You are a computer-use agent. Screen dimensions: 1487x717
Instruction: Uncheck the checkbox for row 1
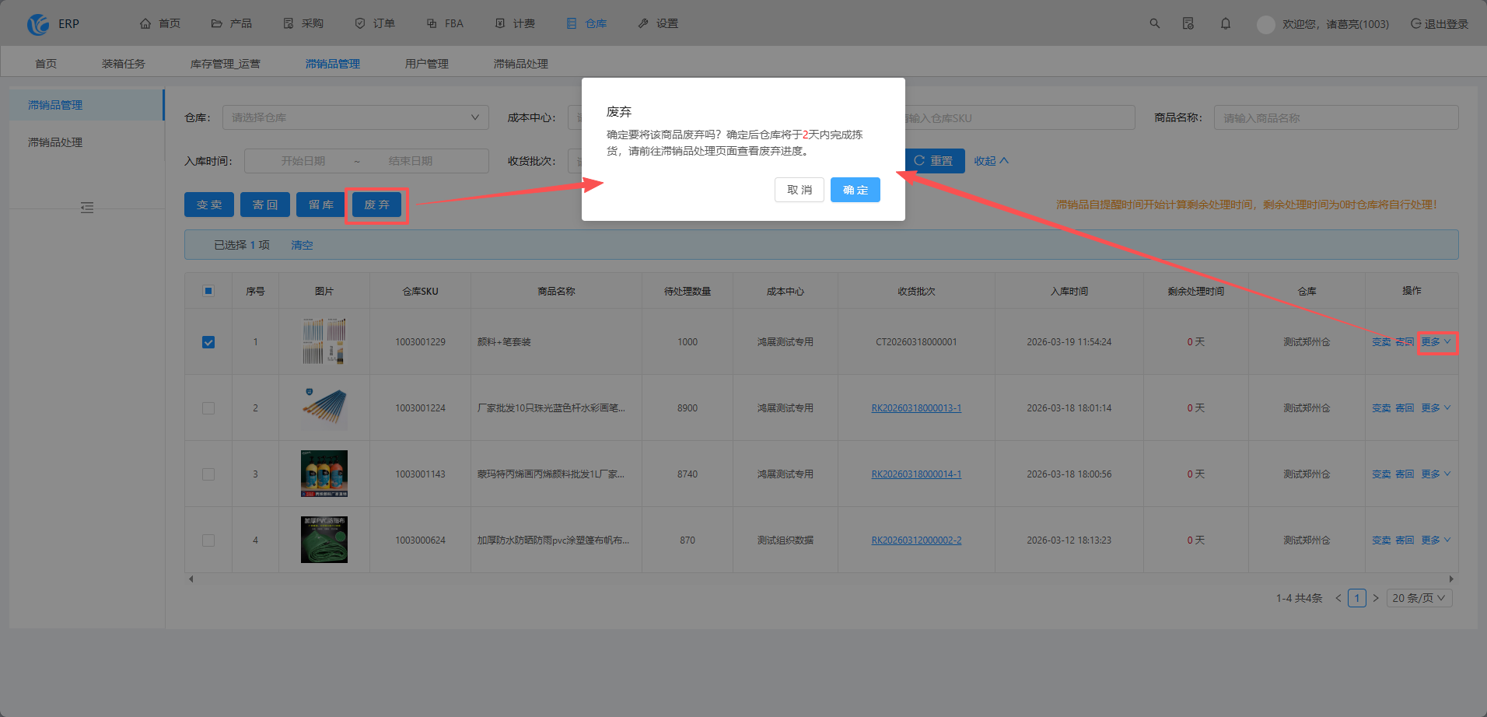click(x=208, y=342)
